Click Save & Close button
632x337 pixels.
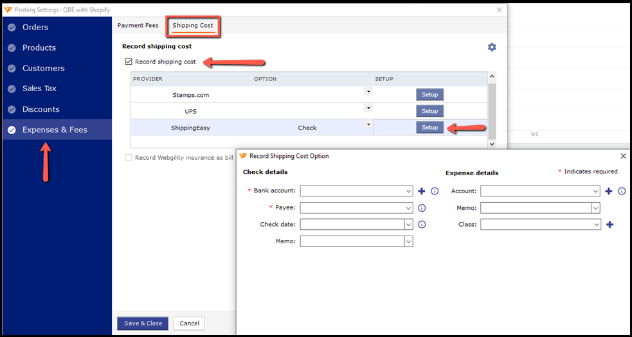click(143, 324)
